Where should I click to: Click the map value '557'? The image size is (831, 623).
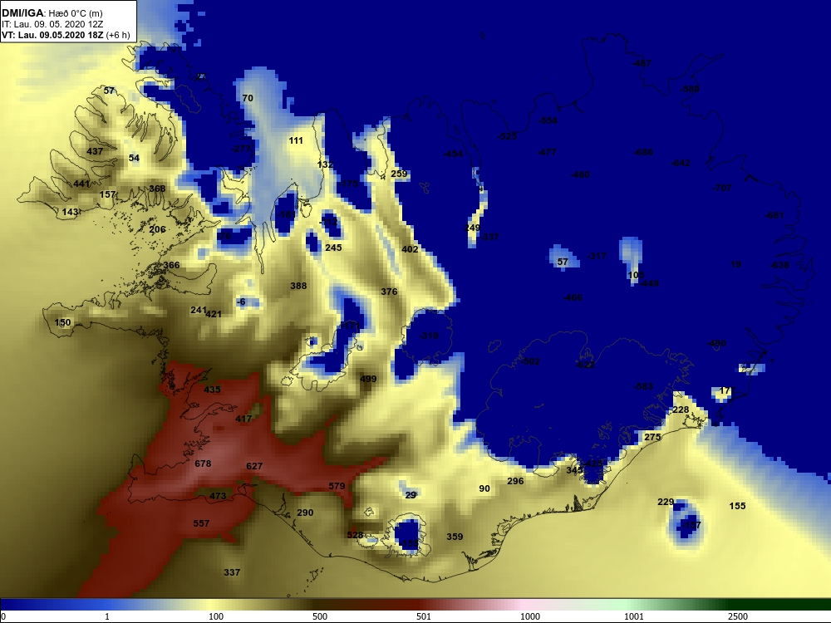201,523
